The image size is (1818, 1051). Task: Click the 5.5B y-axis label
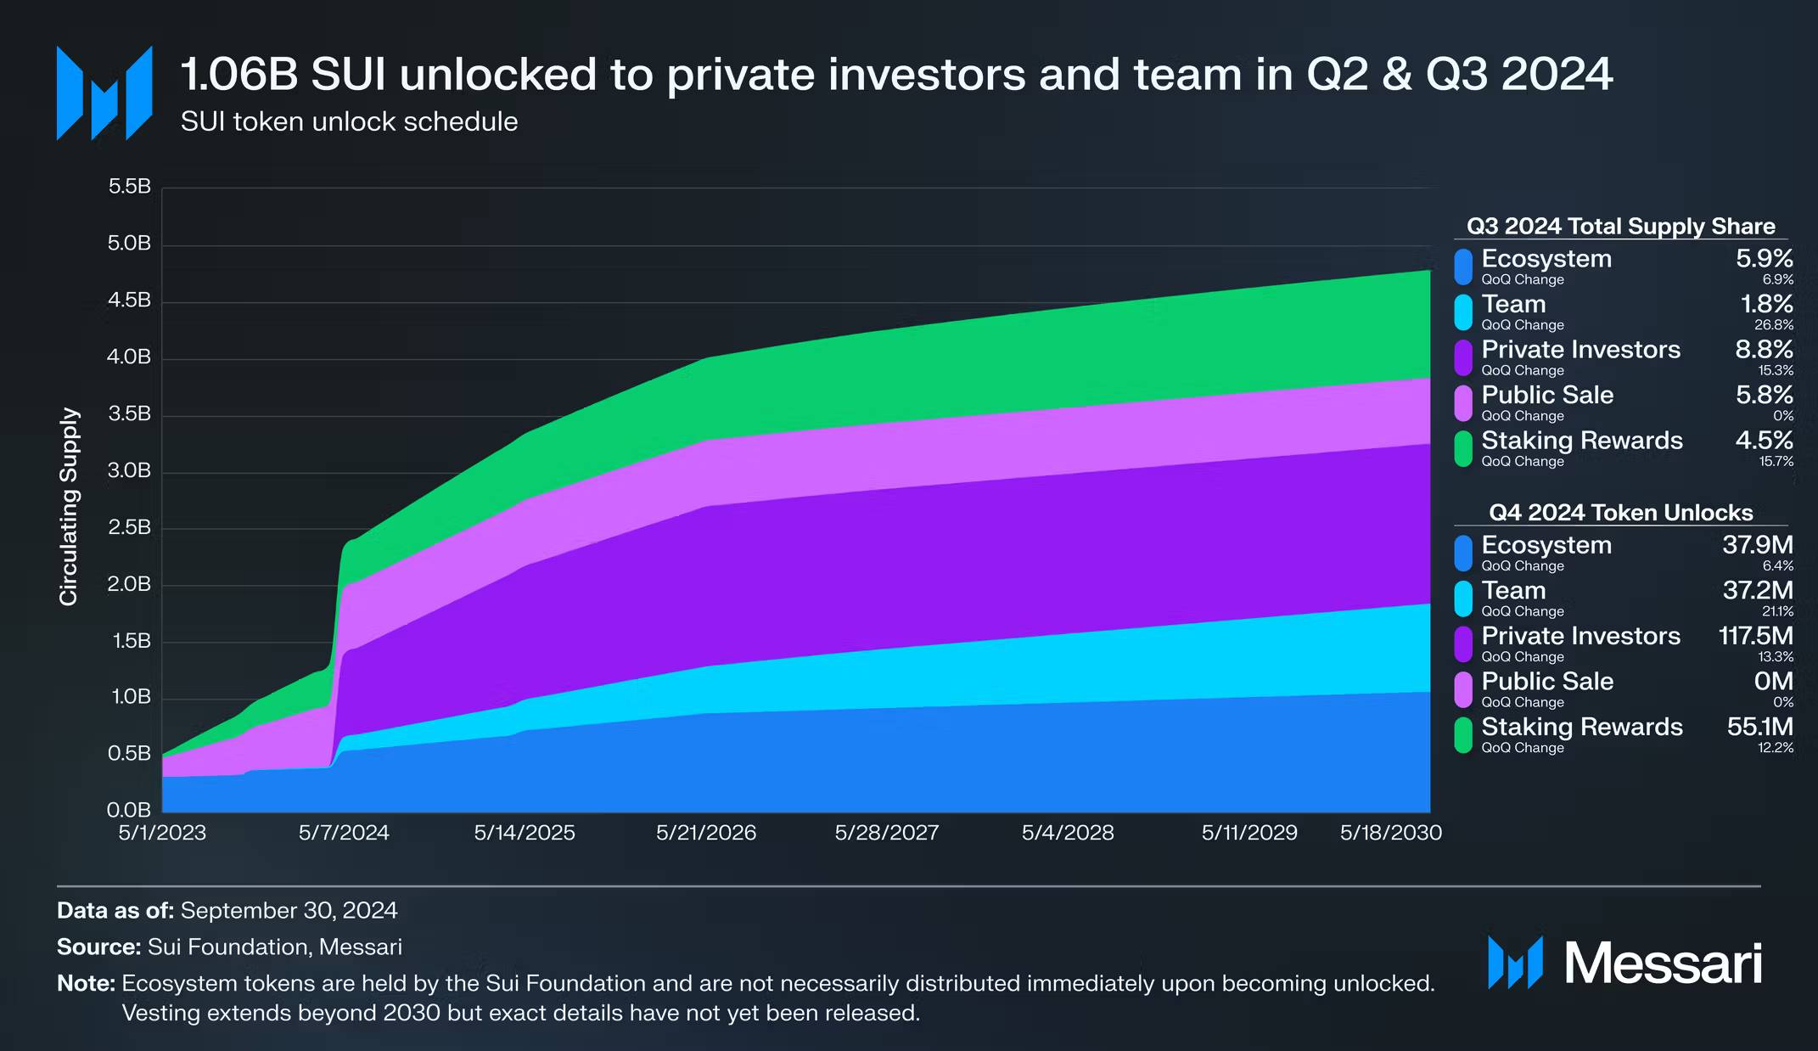pos(130,187)
